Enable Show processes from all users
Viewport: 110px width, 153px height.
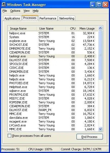9,136
